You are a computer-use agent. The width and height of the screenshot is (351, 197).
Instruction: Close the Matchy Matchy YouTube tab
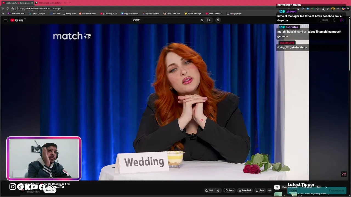(32, 3)
